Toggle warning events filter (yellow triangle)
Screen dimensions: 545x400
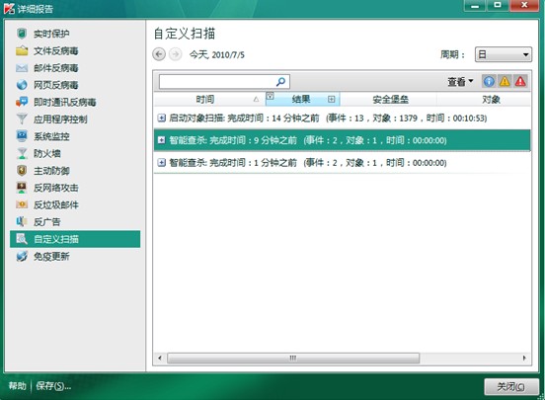(x=505, y=81)
